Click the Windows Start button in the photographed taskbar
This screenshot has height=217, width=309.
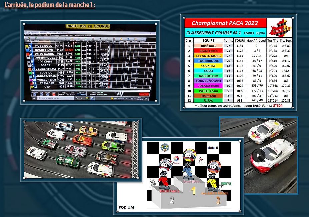(x=34, y=98)
